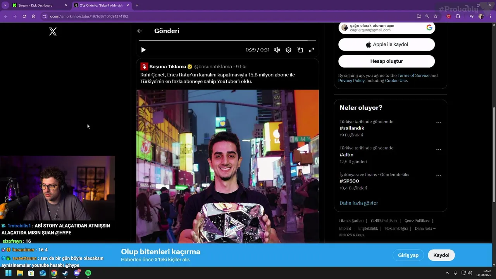Go to the Chrome home page
The height and width of the screenshot is (279, 496).
pyautogui.click(x=34, y=16)
